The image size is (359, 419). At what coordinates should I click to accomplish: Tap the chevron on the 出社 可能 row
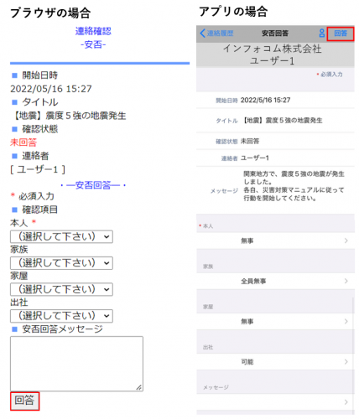(346, 362)
